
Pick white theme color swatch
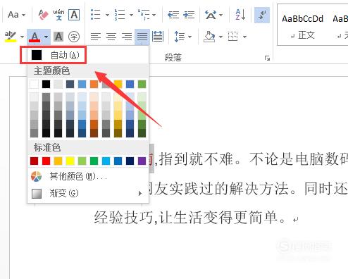coord(35,84)
